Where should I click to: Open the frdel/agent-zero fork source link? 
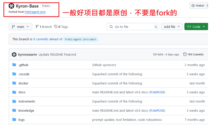point(35,12)
